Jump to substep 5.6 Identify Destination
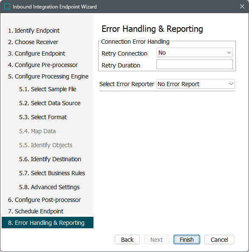 50,159
